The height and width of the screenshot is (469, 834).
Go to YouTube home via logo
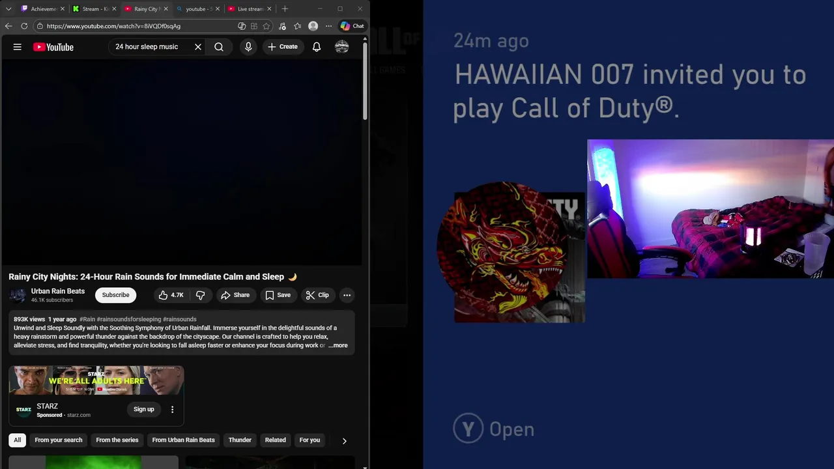tap(53, 47)
